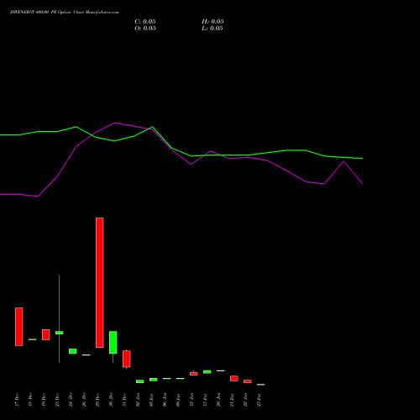Screen dimensions: 420x420
Task: Click the red candle above 19 Dec
Action: (46, 334)
